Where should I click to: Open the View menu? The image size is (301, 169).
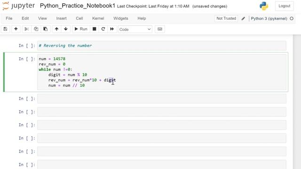coord(42,18)
